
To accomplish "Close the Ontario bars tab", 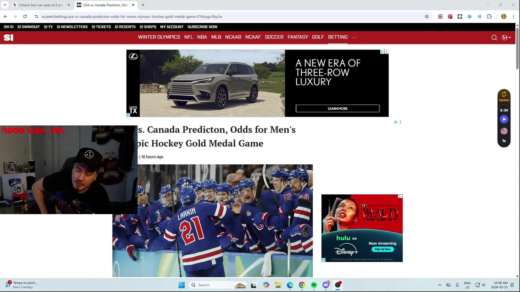I will (69, 5).
